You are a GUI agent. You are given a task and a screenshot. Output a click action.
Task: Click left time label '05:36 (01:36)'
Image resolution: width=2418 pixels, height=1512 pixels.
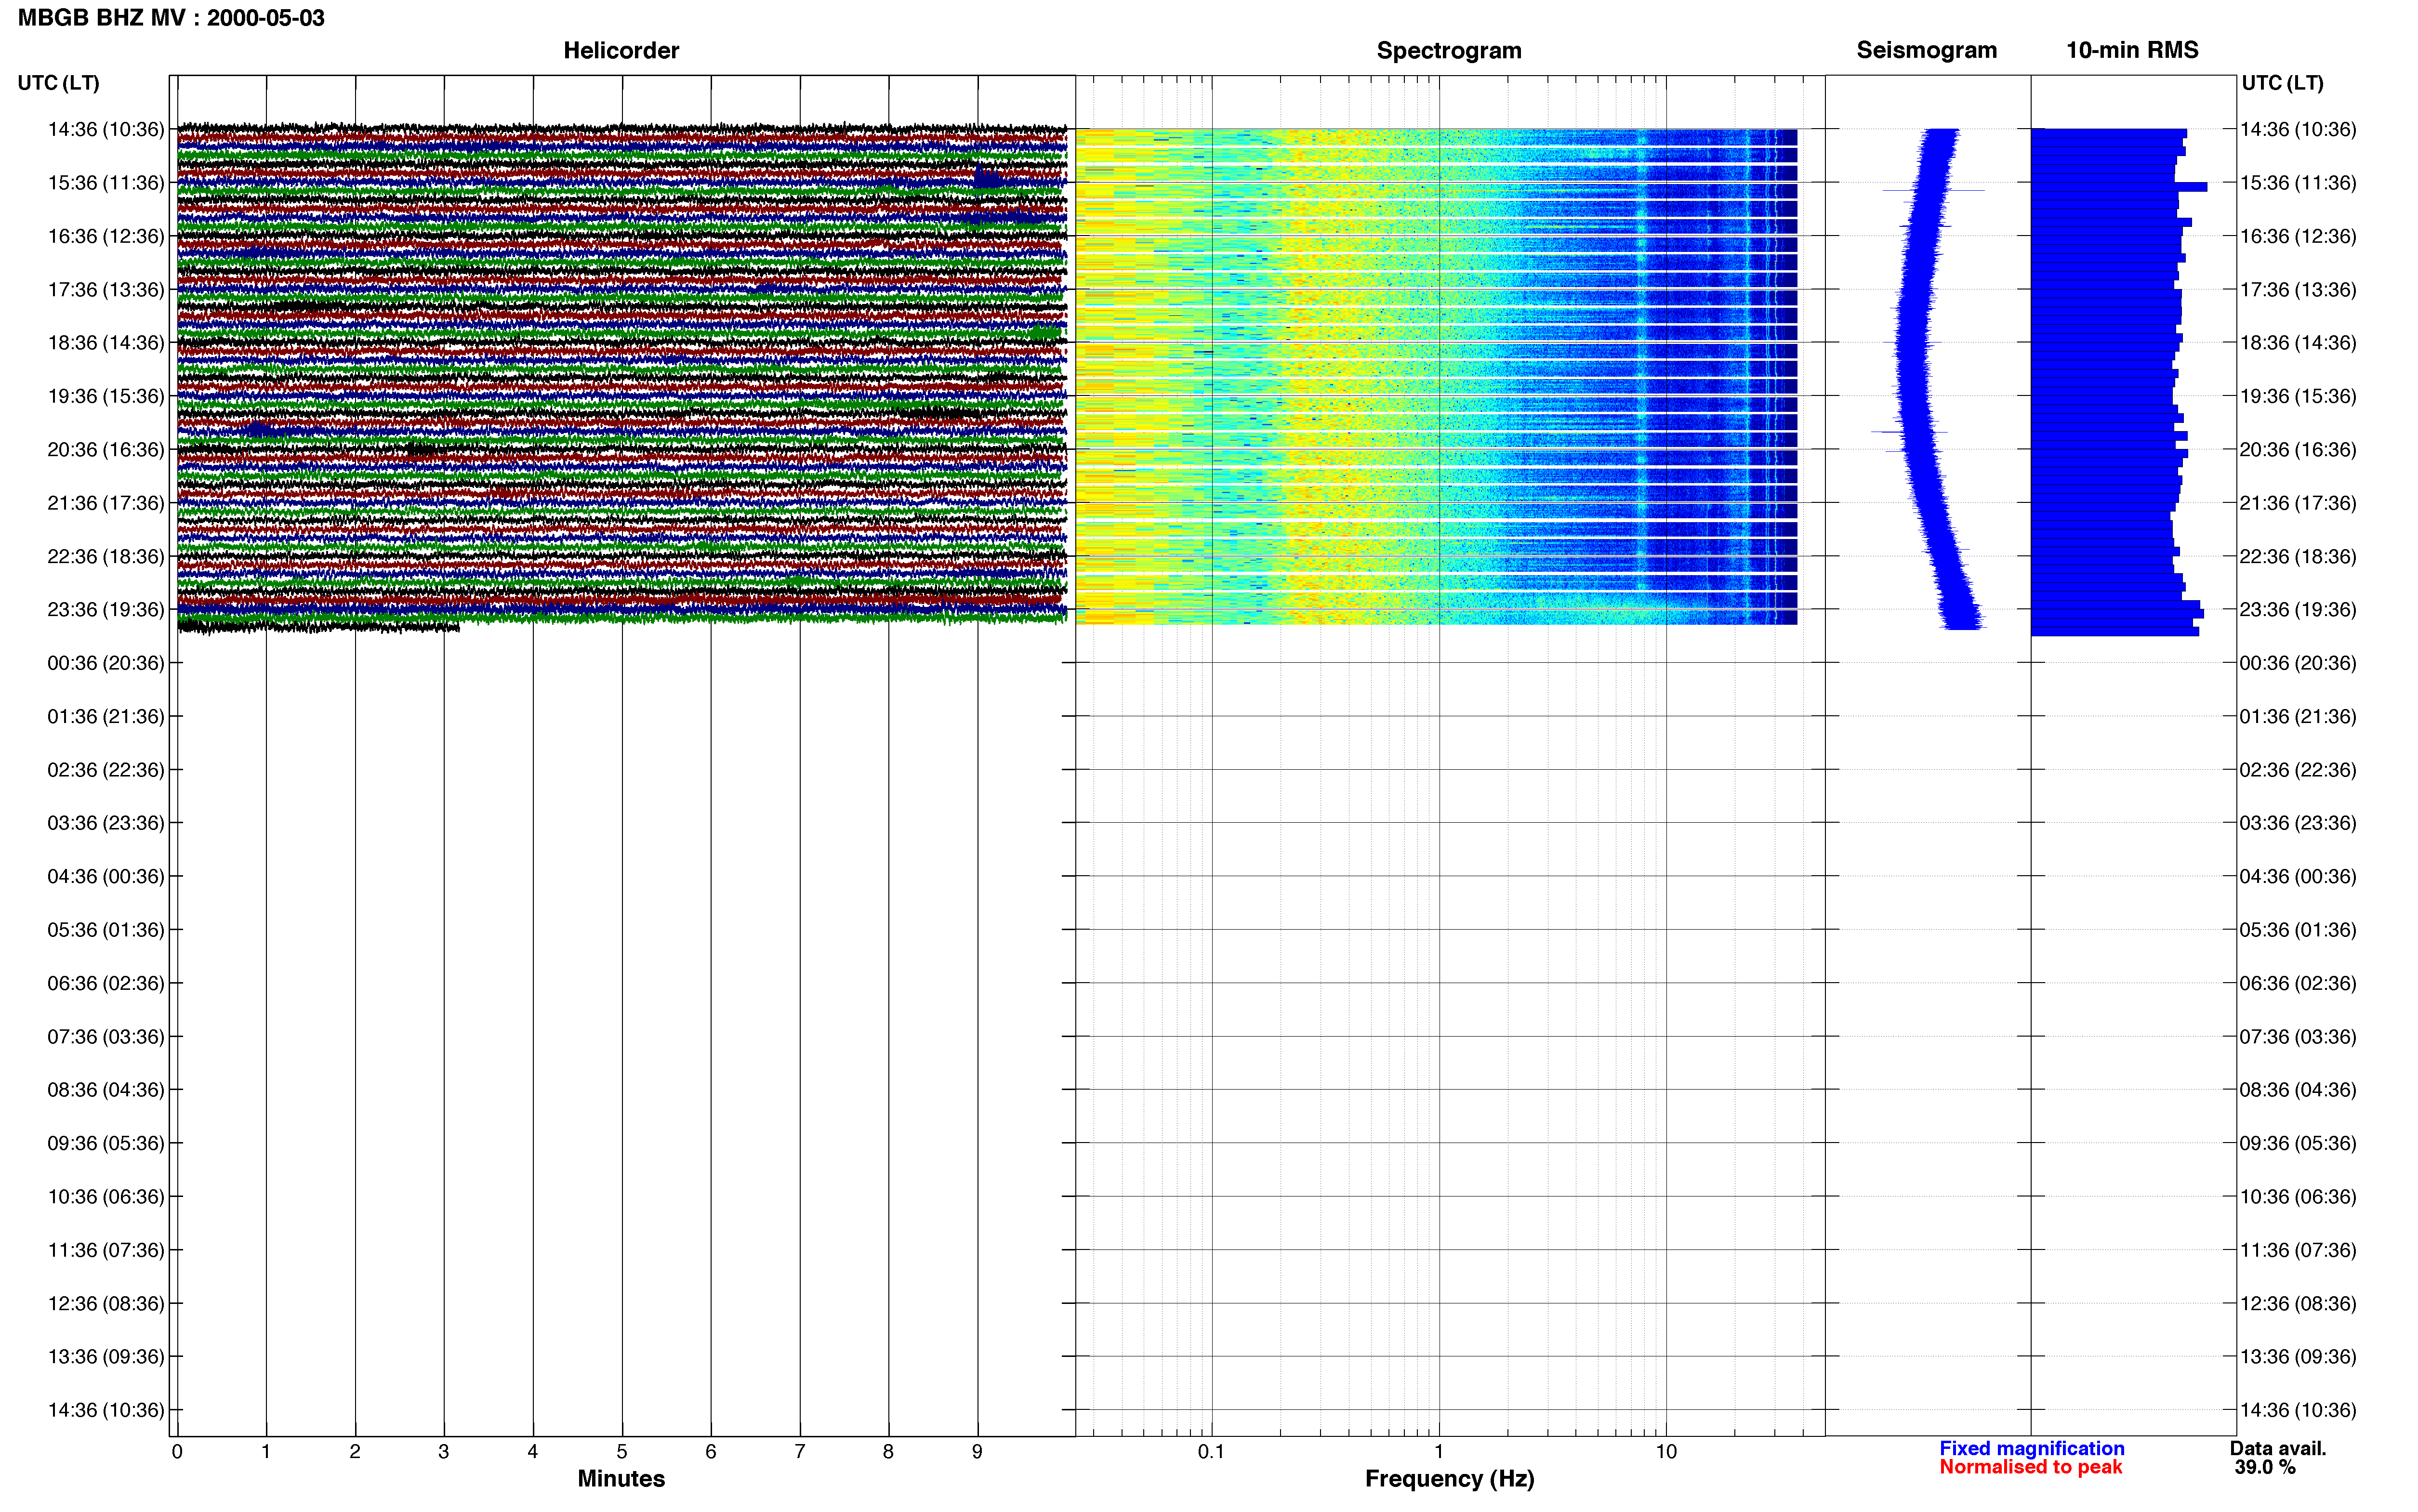pyautogui.click(x=106, y=930)
